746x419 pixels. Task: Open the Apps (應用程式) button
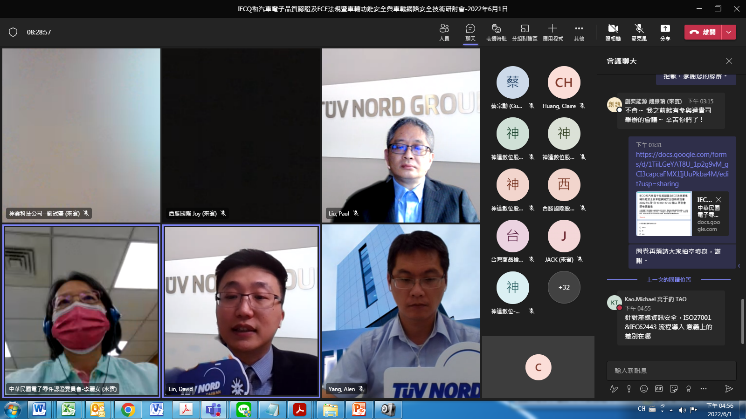553,32
